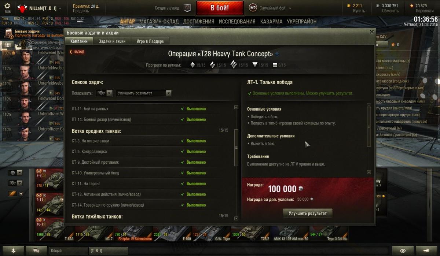Open the chat channels icon in bottom bar
Image resolution: width=440 pixels, height=256 pixels.
pyautogui.click(x=36, y=251)
